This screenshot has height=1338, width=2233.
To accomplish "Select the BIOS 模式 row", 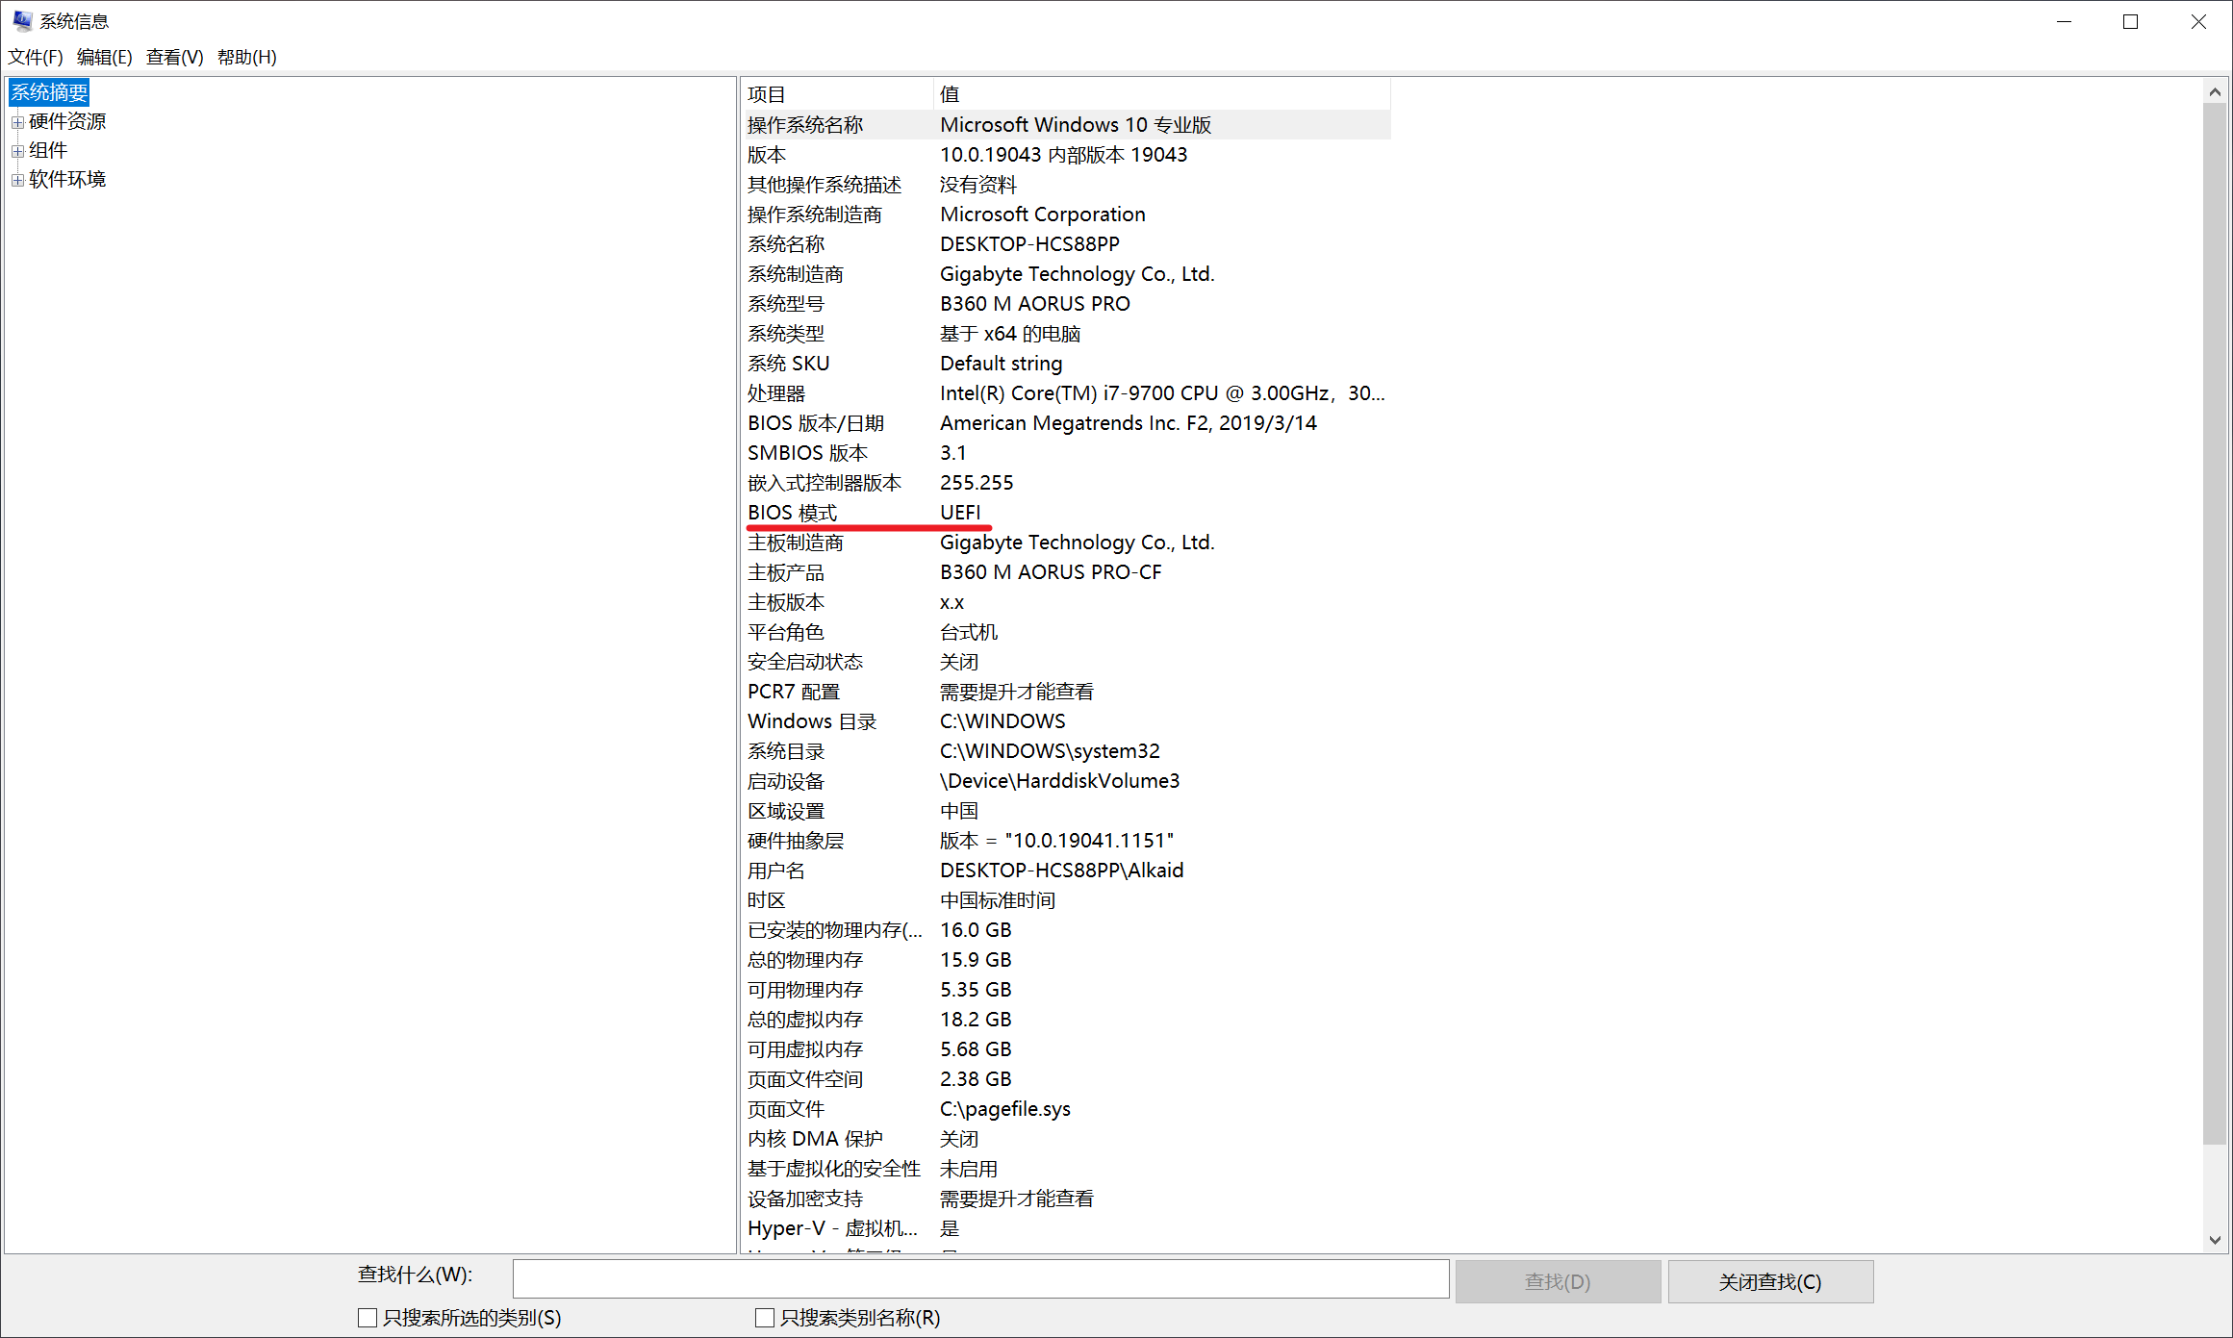I will (x=793, y=513).
